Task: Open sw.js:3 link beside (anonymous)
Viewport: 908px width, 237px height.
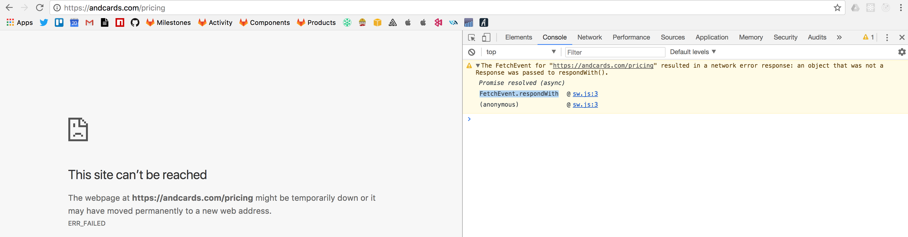Action: pos(585,104)
